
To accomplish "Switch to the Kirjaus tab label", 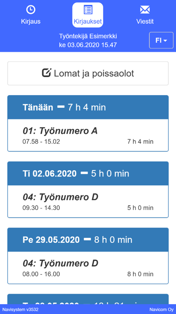I will [x=31, y=22].
